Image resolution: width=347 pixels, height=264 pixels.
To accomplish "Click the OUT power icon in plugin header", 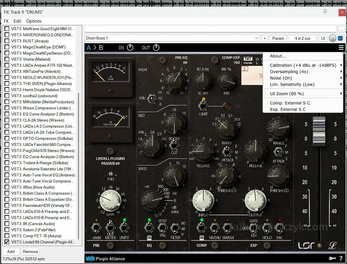I will coord(156,48).
